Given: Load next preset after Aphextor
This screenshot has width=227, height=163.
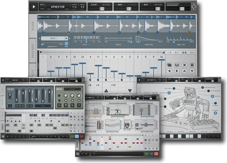Looking at the screenshot, I should [67, 9].
